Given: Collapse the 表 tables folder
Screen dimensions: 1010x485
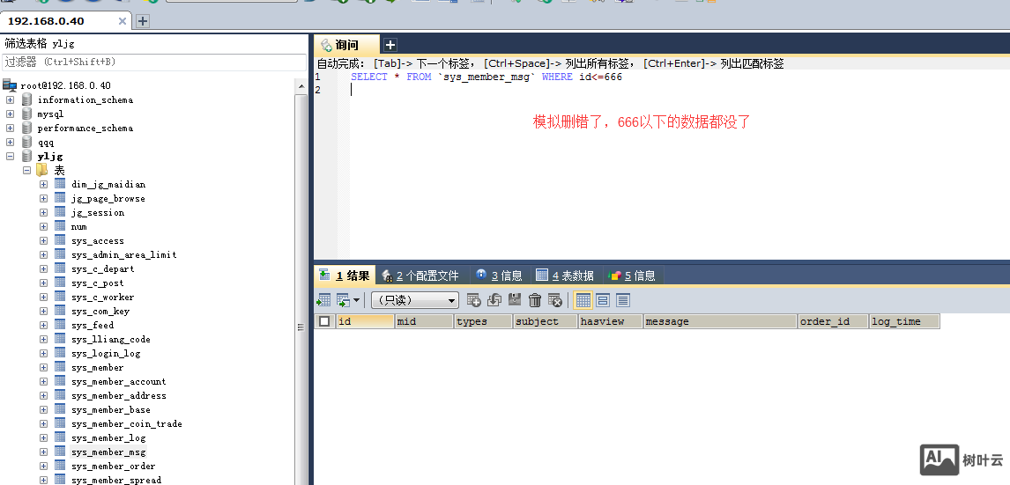Looking at the screenshot, I should pyautogui.click(x=26, y=171).
